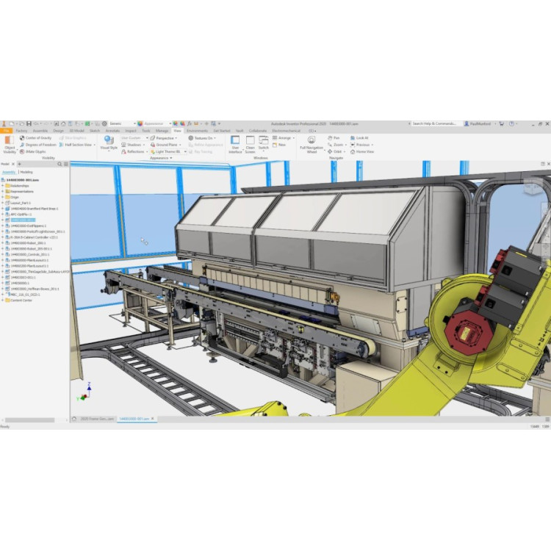Select the Pan navigation tool

[334, 137]
